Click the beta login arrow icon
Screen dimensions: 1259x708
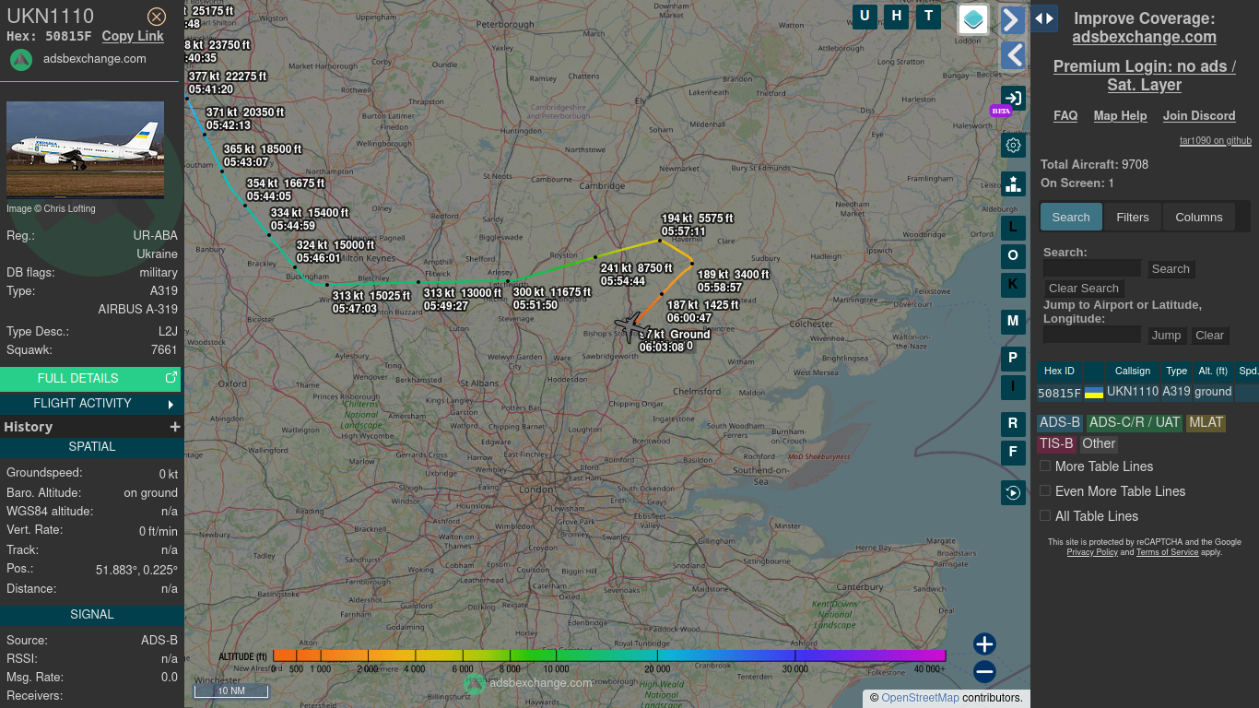(1013, 99)
